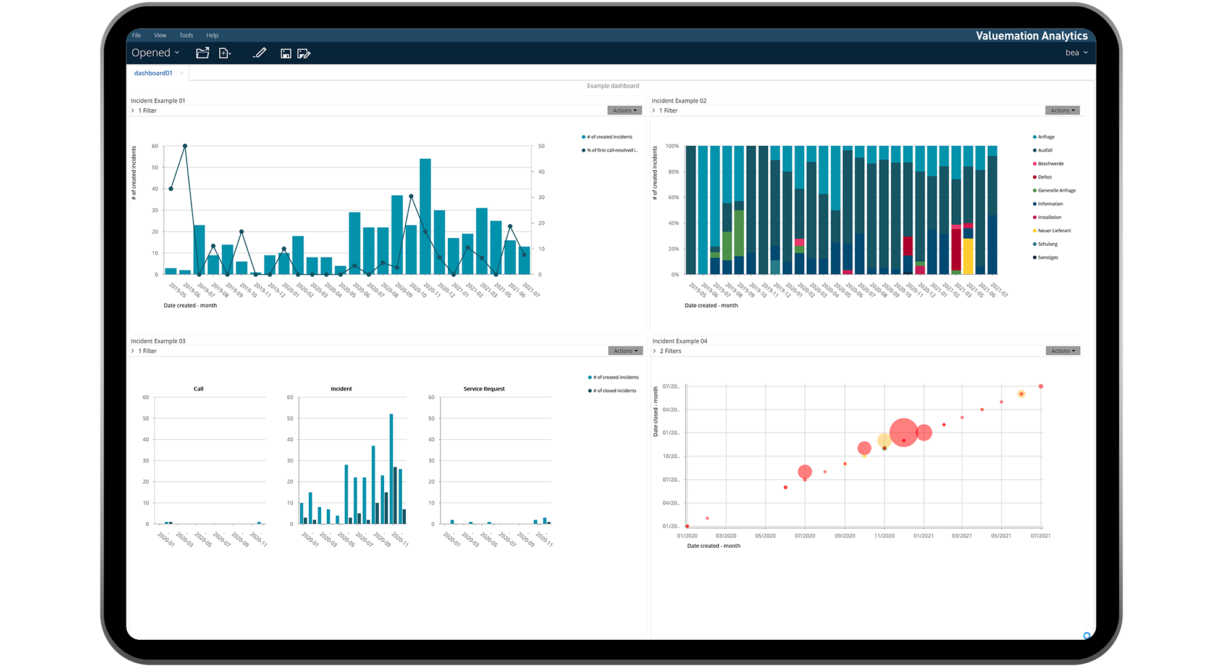
Task: Toggle the Defect legend entry
Action: (x=1042, y=177)
